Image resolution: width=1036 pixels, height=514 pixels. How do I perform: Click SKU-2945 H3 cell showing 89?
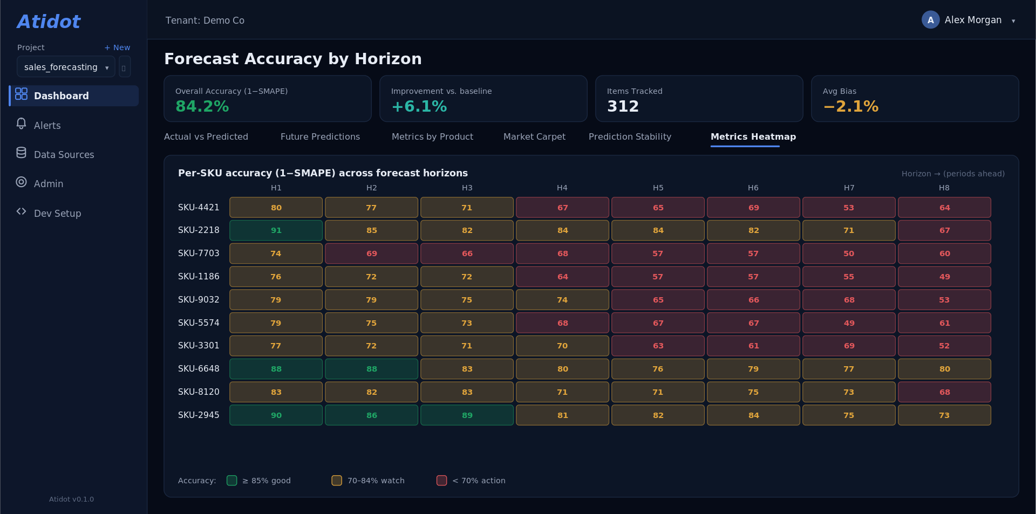coord(467,415)
